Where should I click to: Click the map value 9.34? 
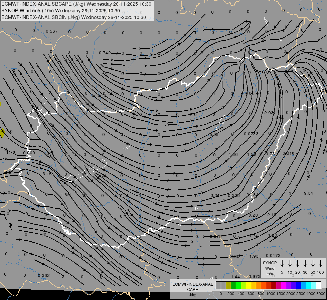[308, 193]
